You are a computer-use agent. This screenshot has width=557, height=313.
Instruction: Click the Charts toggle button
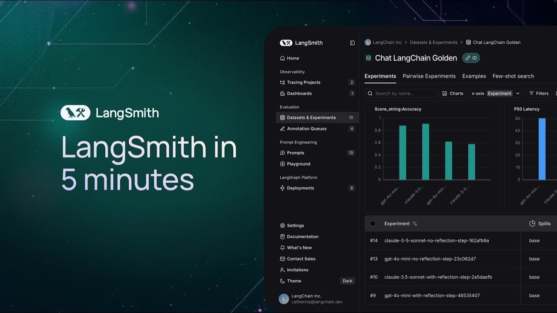[453, 93]
